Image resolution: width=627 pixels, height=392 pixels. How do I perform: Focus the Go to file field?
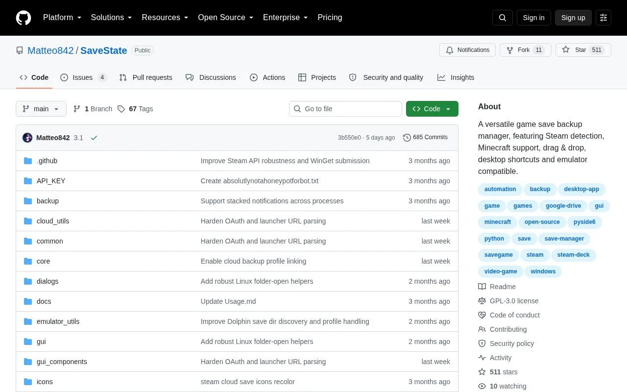coord(345,109)
